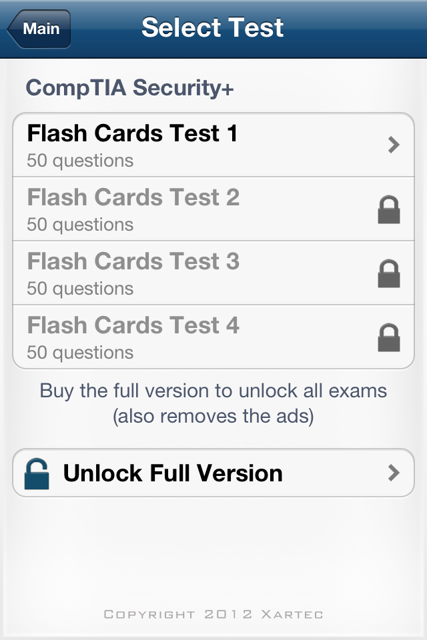Click the lock icon on Flash Cards Test 4
This screenshot has height=640, width=427.
(389, 338)
